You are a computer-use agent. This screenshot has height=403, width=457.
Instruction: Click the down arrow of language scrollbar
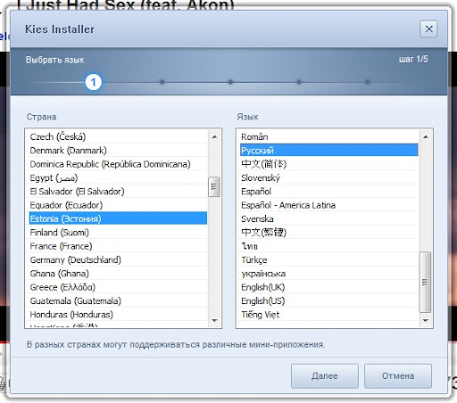426,320
